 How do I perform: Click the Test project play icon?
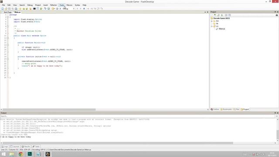point(60,9)
